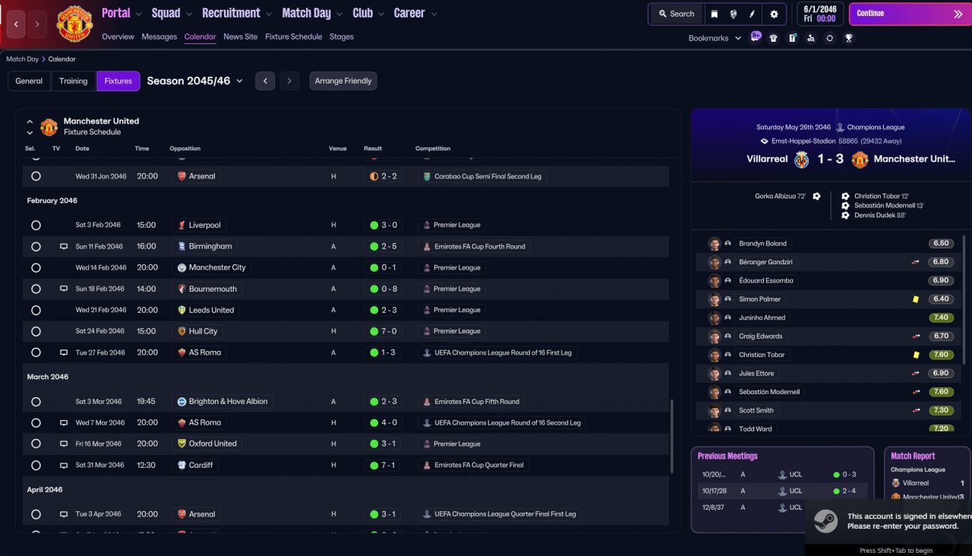The height and width of the screenshot is (556, 972).
Task: Open the Squad dropdown menu
Action: coord(172,13)
